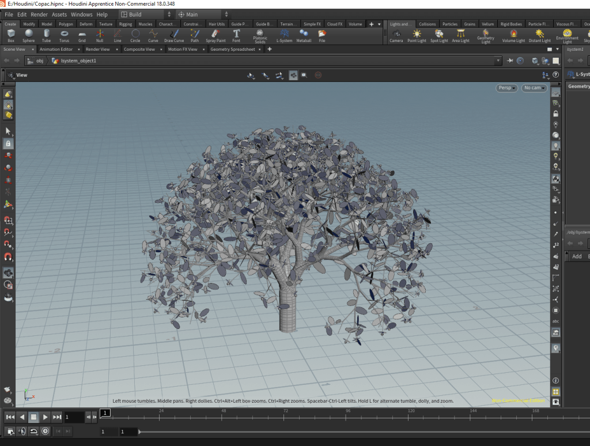Click the Add button in network pane
The image size is (590, 446).
point(577,256)
